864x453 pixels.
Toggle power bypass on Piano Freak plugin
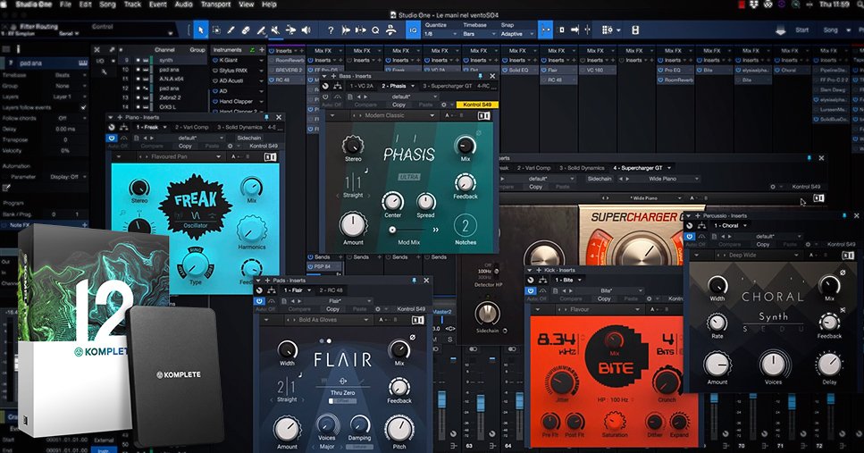[112, 138]
